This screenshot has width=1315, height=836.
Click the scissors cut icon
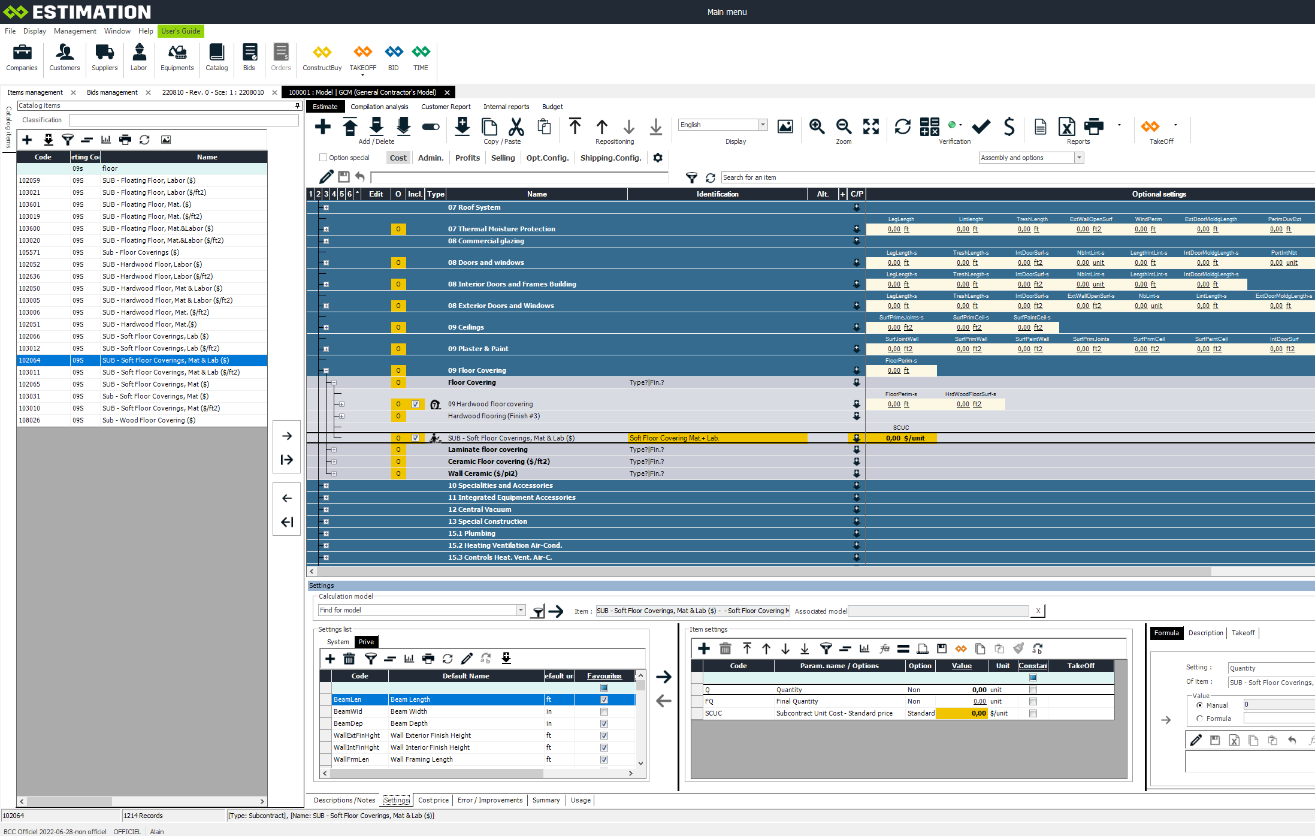[516, 126]
